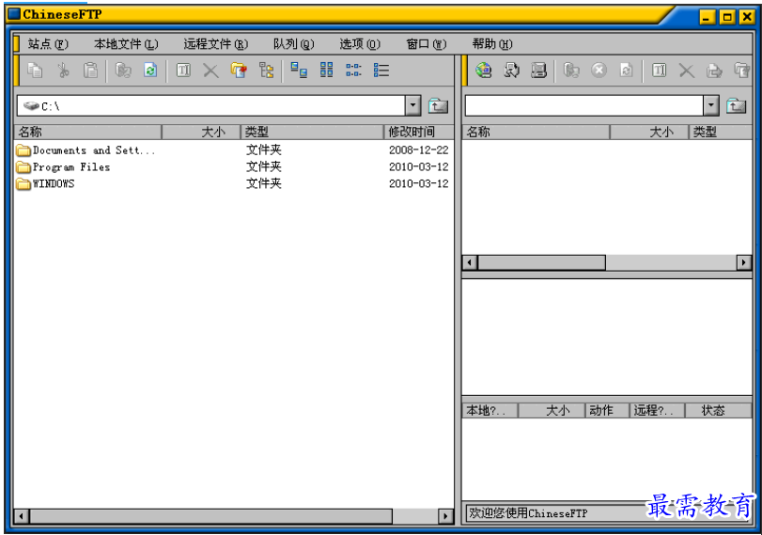Screen dimensions: 762x535
Task: Click the local Rename text icon
Action: 183,71
